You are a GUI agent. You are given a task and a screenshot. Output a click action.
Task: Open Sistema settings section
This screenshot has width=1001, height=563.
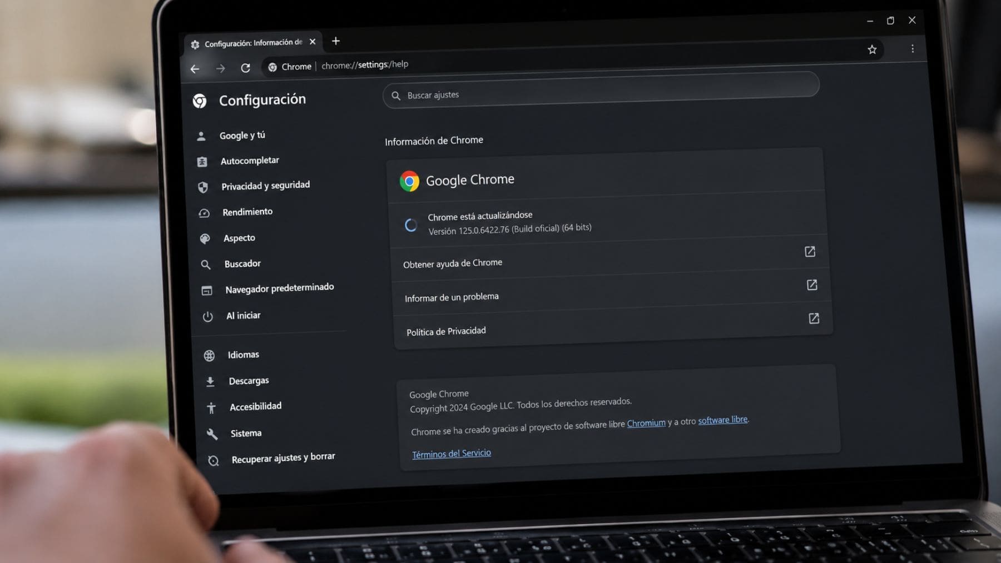point(246,433)
